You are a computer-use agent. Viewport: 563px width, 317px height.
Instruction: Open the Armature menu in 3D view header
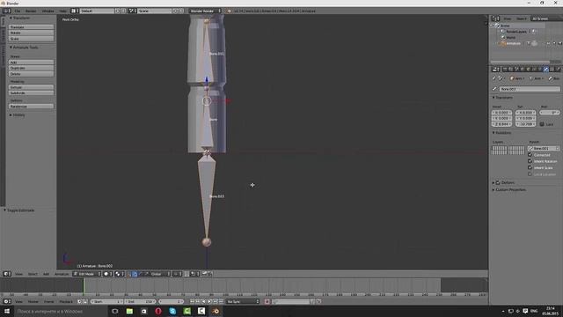click(62, 274)
